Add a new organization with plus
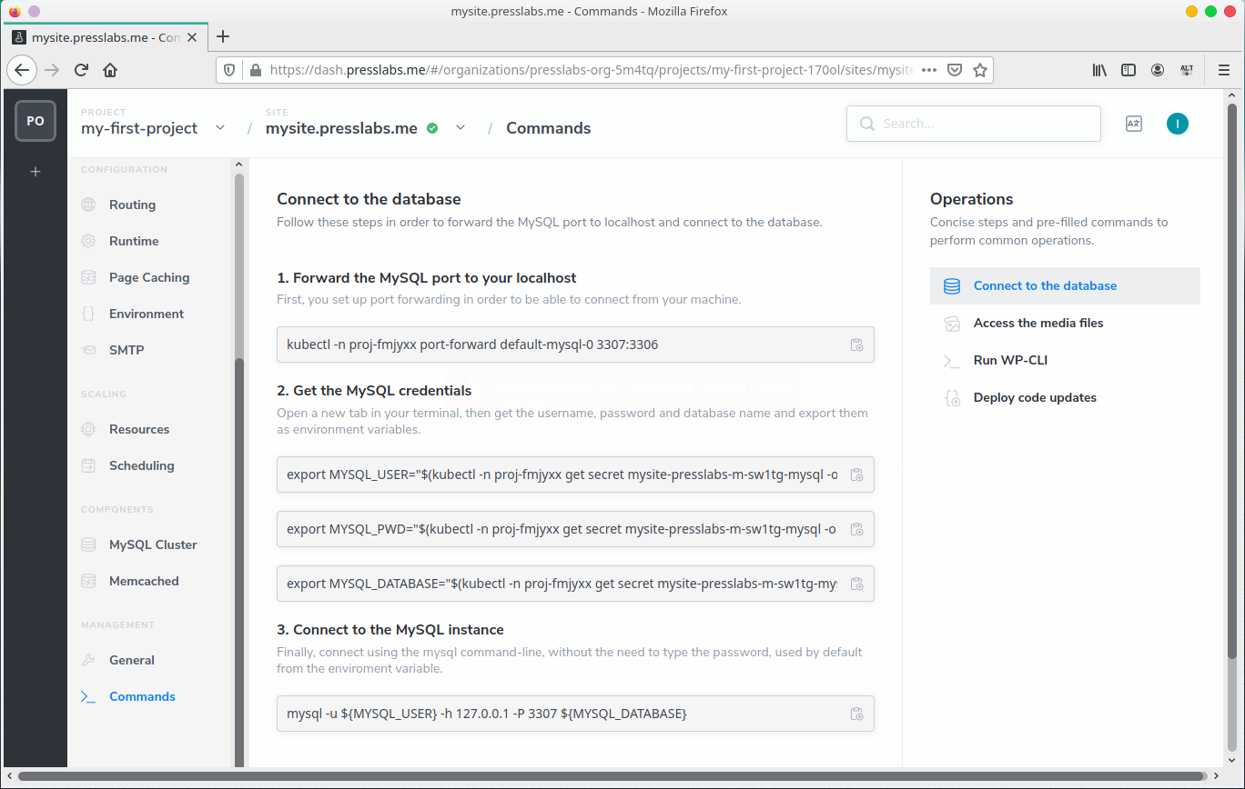The image size is (1245, 789). pyautogui.click(x=35, y=171)
